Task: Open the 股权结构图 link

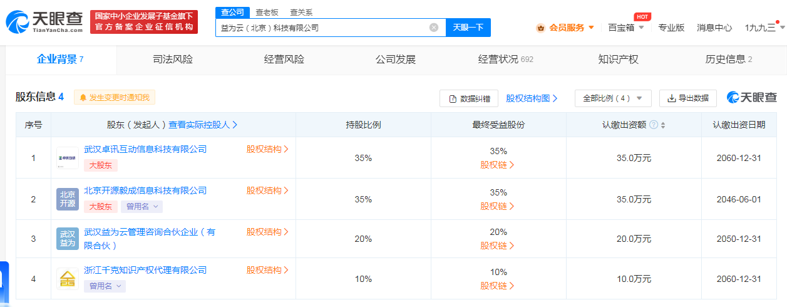Action: click(x=532, y=98)
